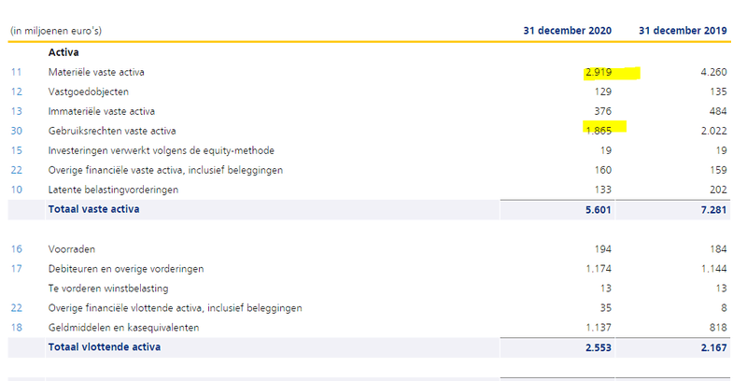This screenshot has width=747, height=381.
Task: Follow note 30 link for Gebruiksrechten
Action: click(15, 131)
